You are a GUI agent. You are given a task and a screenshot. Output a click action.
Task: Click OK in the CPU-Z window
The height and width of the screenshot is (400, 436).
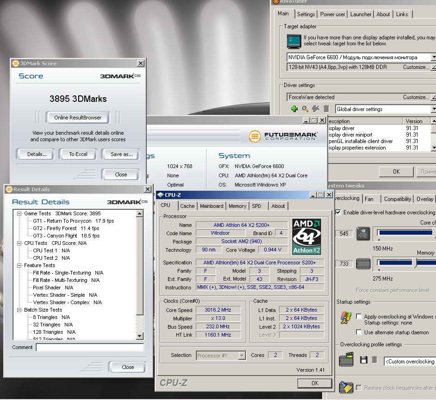pyautogui.click(x=315, y=383)
